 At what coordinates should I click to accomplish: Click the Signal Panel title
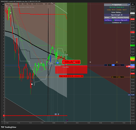[x=118, y=5]
